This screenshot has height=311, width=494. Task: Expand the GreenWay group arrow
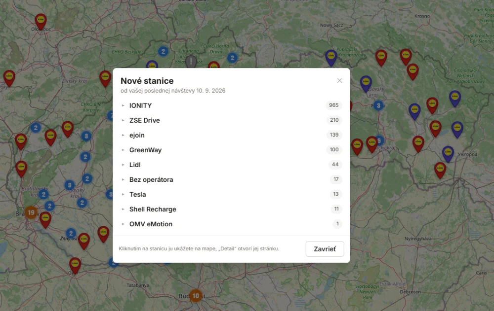123,150
